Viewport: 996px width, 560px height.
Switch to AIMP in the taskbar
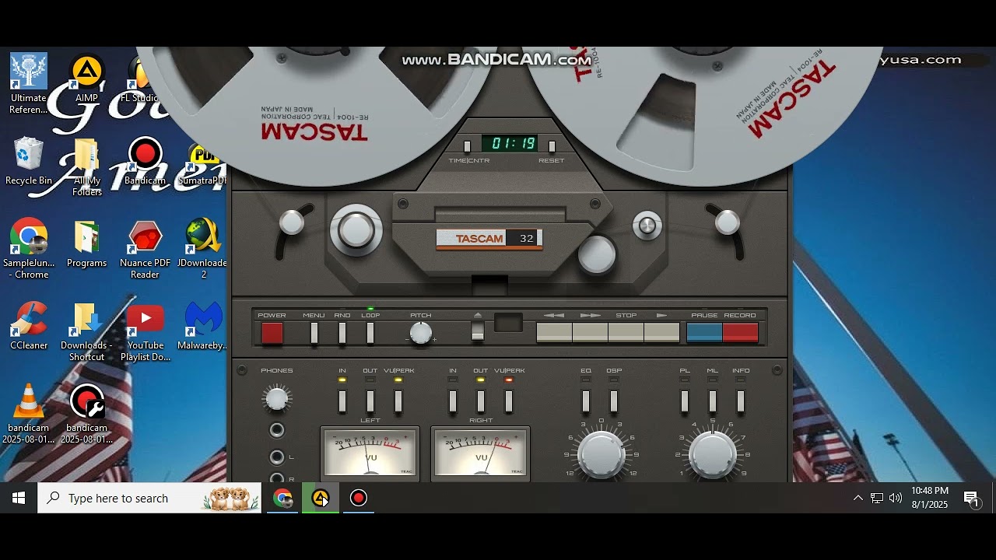point(321,498)
